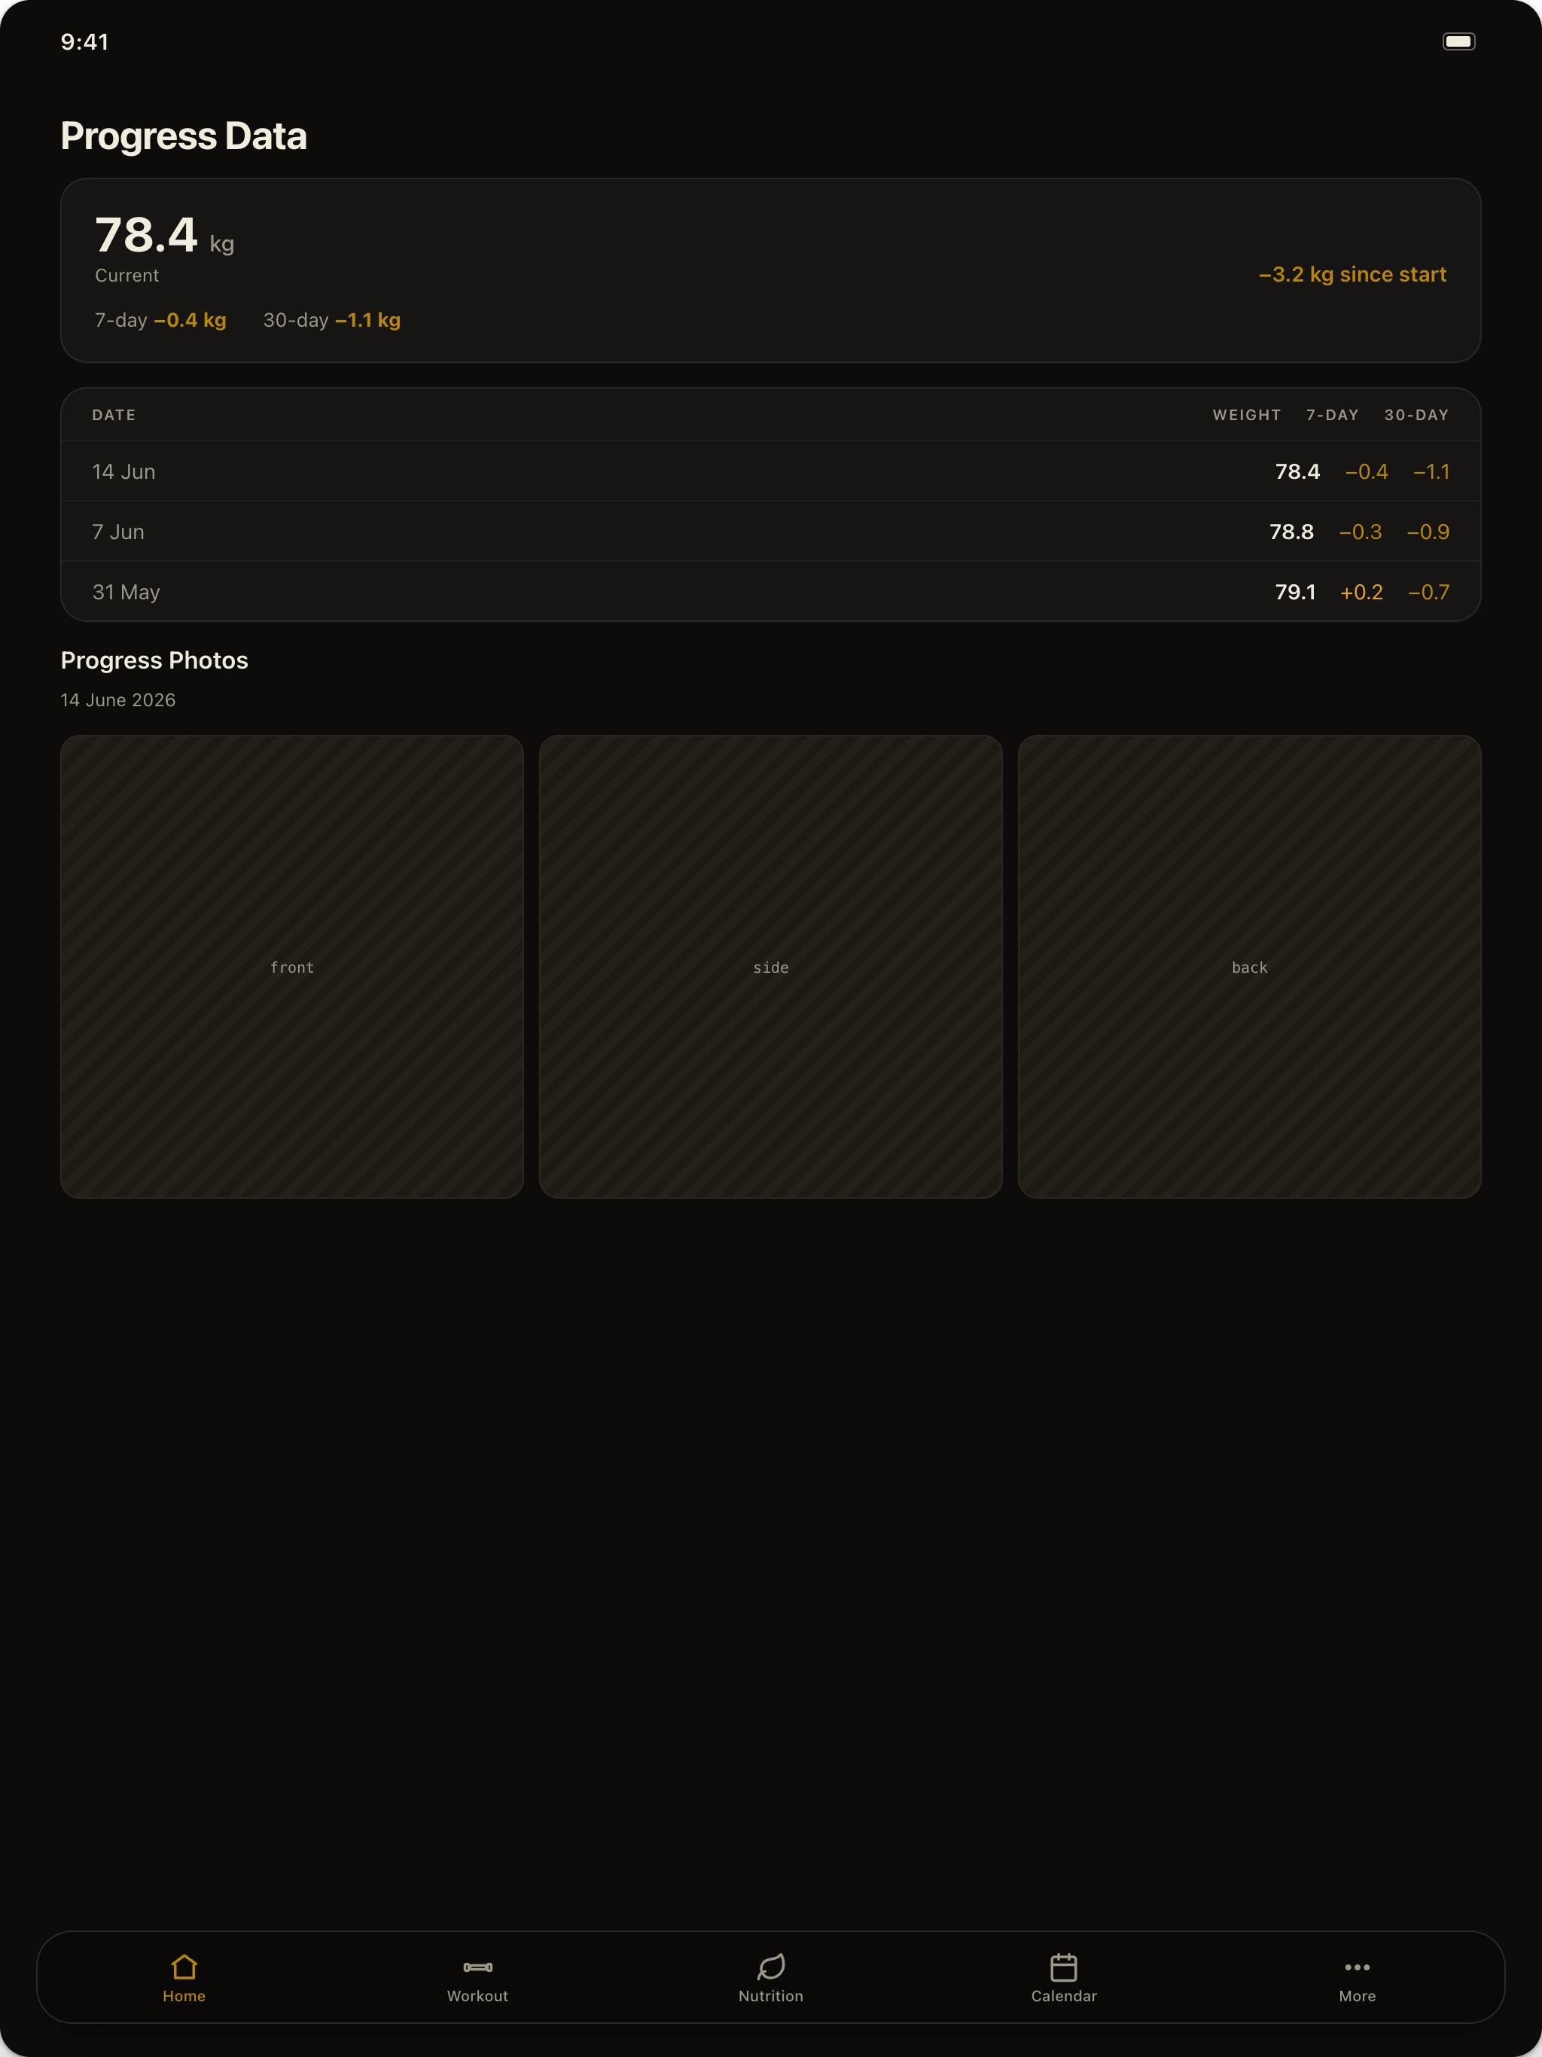Screen dimensions: 1542x2057
Task: Tap the −1.1 value in the 14 Jun row
Action: pyautogui.click(x=1431, y=471)
